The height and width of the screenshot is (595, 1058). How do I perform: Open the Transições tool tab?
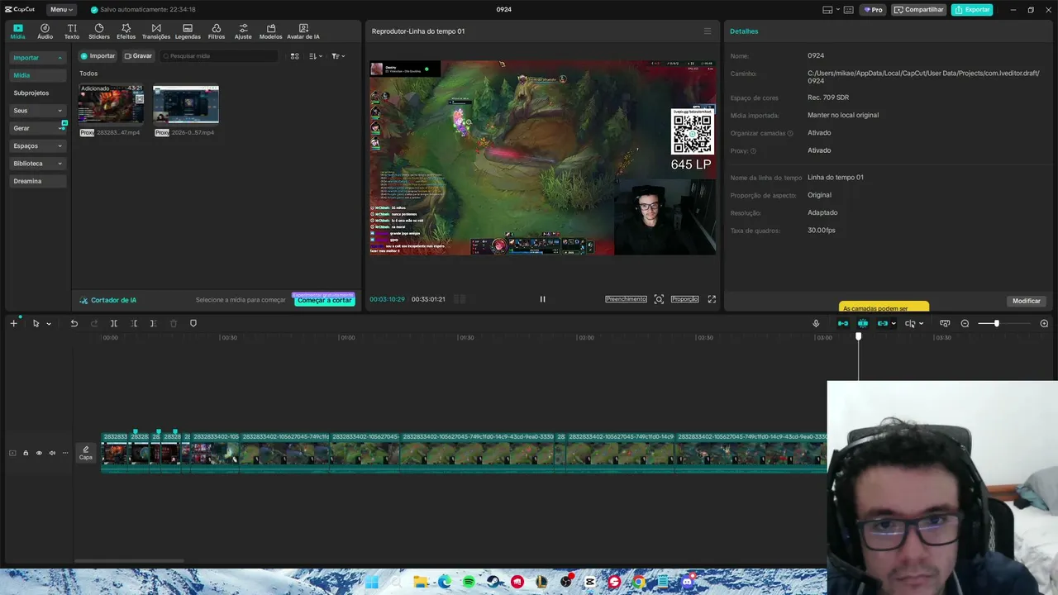click(x=155, y=31)
